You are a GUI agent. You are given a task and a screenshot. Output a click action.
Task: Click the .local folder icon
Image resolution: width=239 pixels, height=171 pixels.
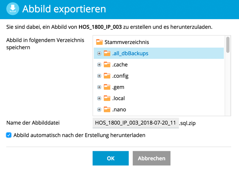point(107,98)
